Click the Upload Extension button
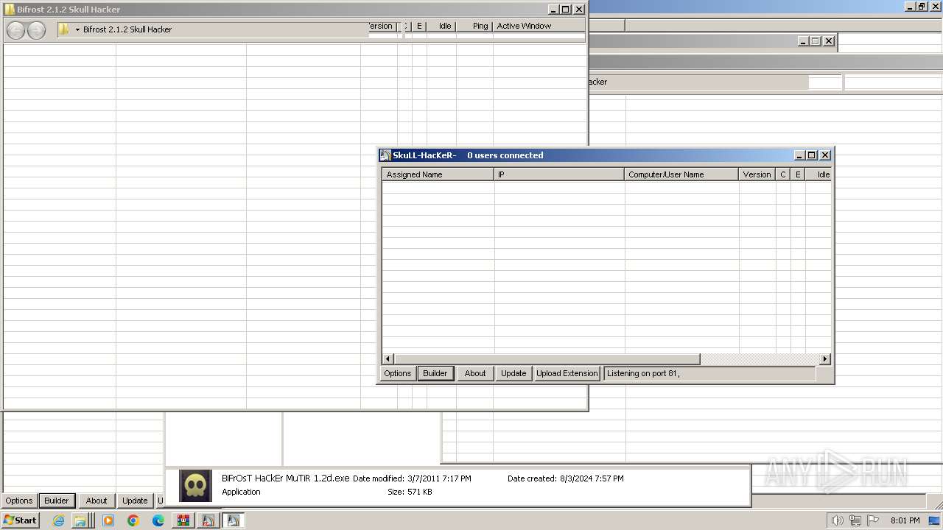Screen dimensions: 943x530 click(567, 373)
